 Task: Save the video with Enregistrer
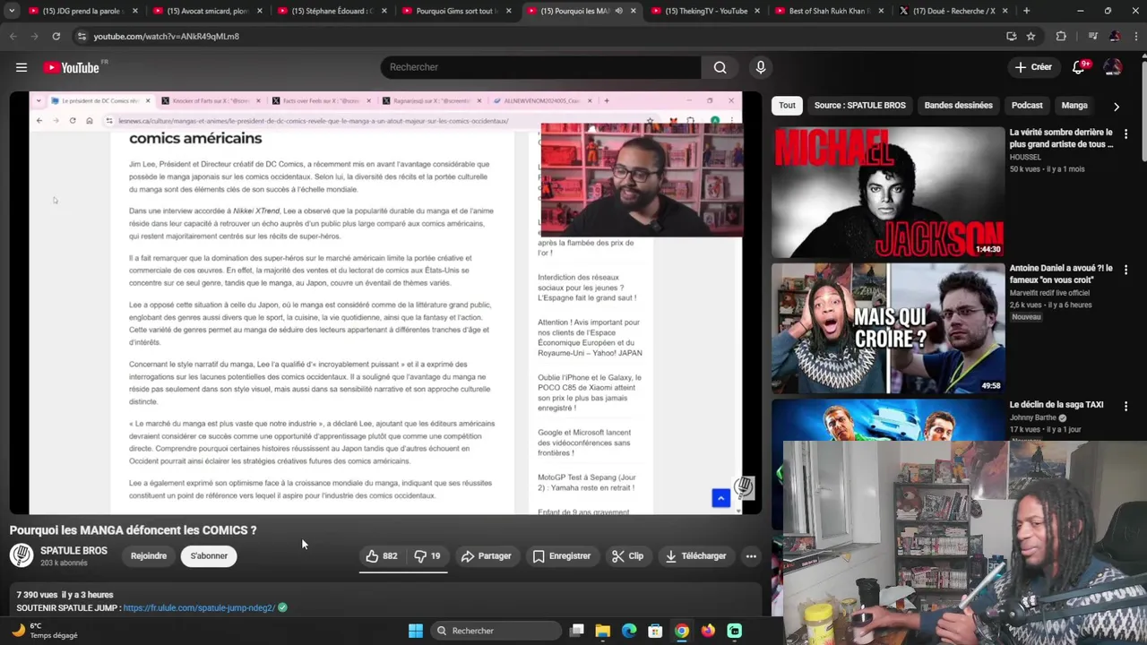[562, 556]
